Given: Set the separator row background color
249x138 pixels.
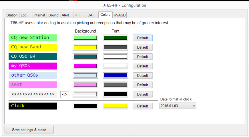Looking at the screenshot, I should 85,94.
